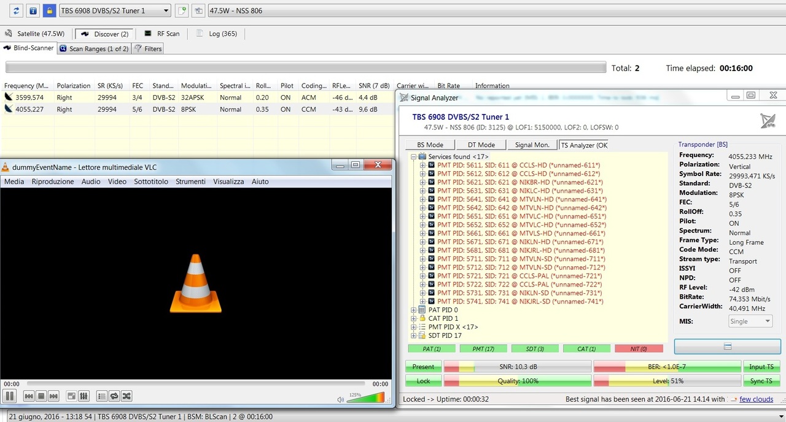Image resolution: width=786 pixels, height=422 pixels.
Task: Sort the scan results by the Polarization column header
Action: 73,86
